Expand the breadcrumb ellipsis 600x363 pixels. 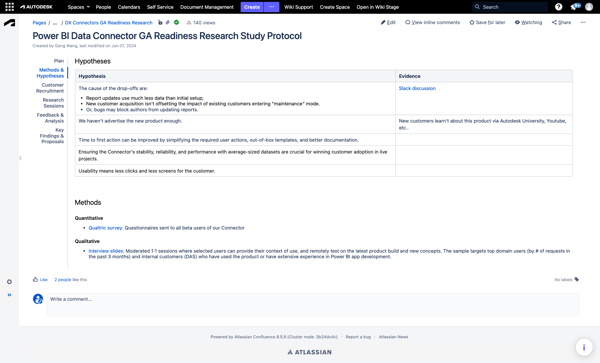coord(55,23)
